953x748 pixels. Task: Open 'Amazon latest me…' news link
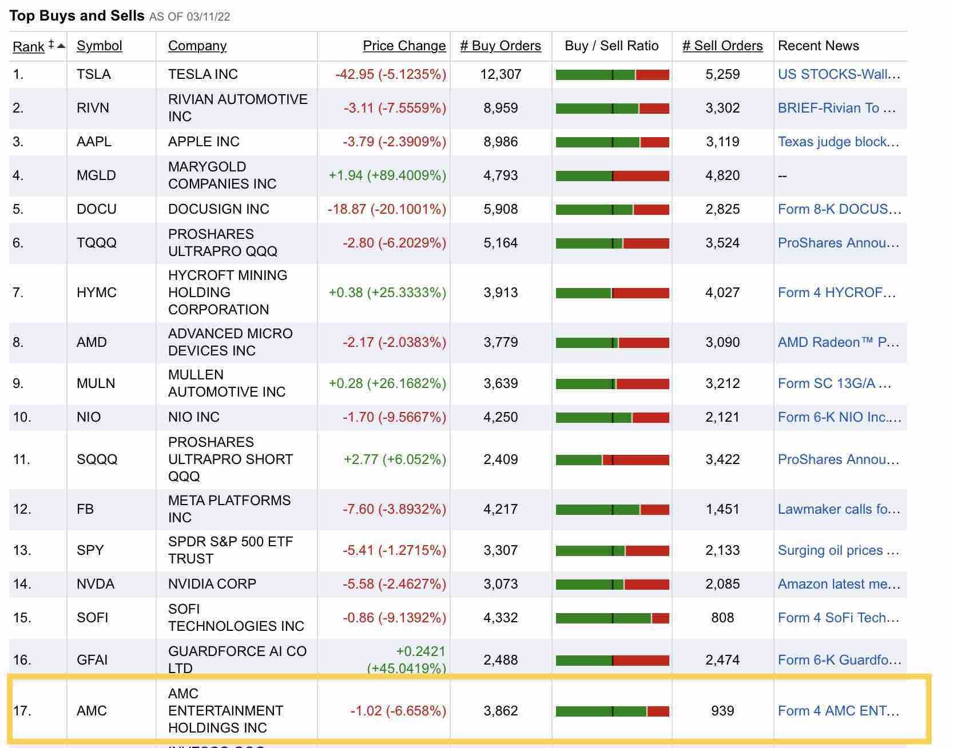pos(839,584)
